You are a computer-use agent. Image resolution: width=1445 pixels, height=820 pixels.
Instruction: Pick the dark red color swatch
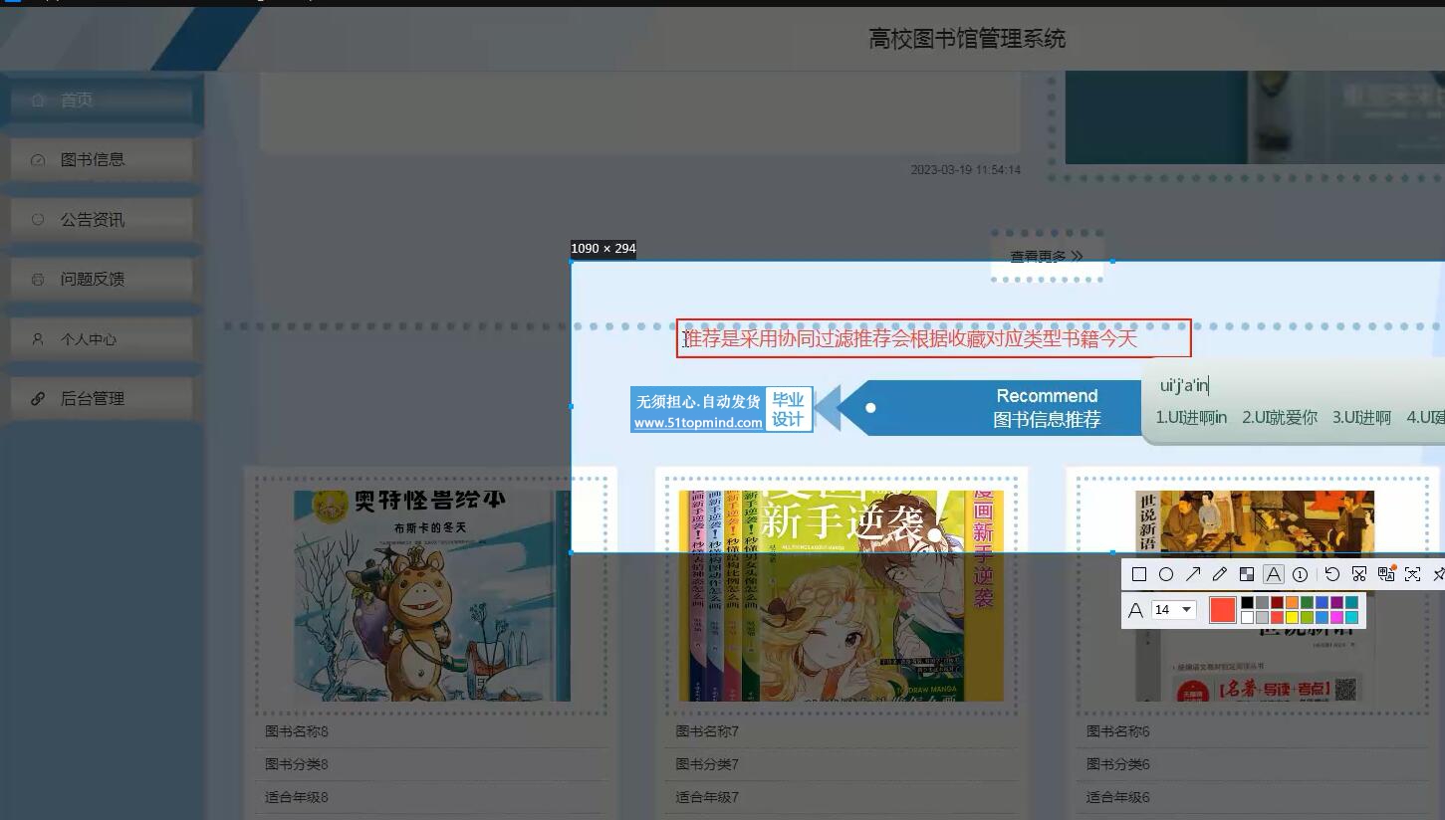pos(1277,602)
